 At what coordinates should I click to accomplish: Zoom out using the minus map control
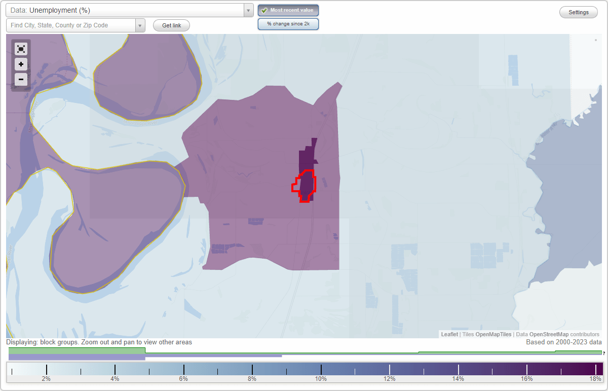(21, 79)
